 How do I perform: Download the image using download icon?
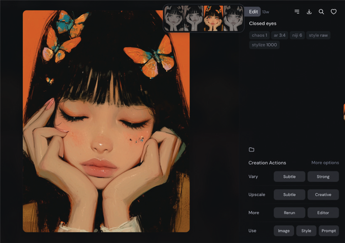[309, 12]
